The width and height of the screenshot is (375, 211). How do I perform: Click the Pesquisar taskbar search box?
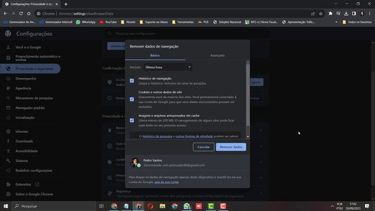pos(54,206)
